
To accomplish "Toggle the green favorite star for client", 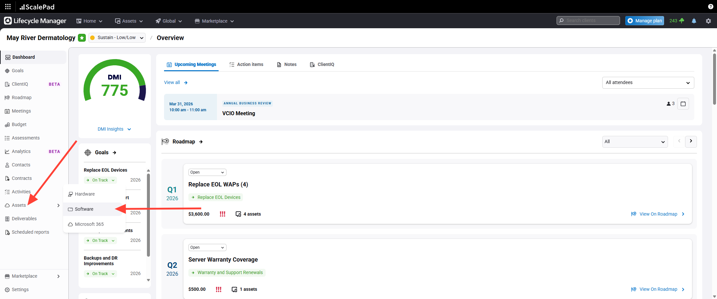I will point(82,38).
